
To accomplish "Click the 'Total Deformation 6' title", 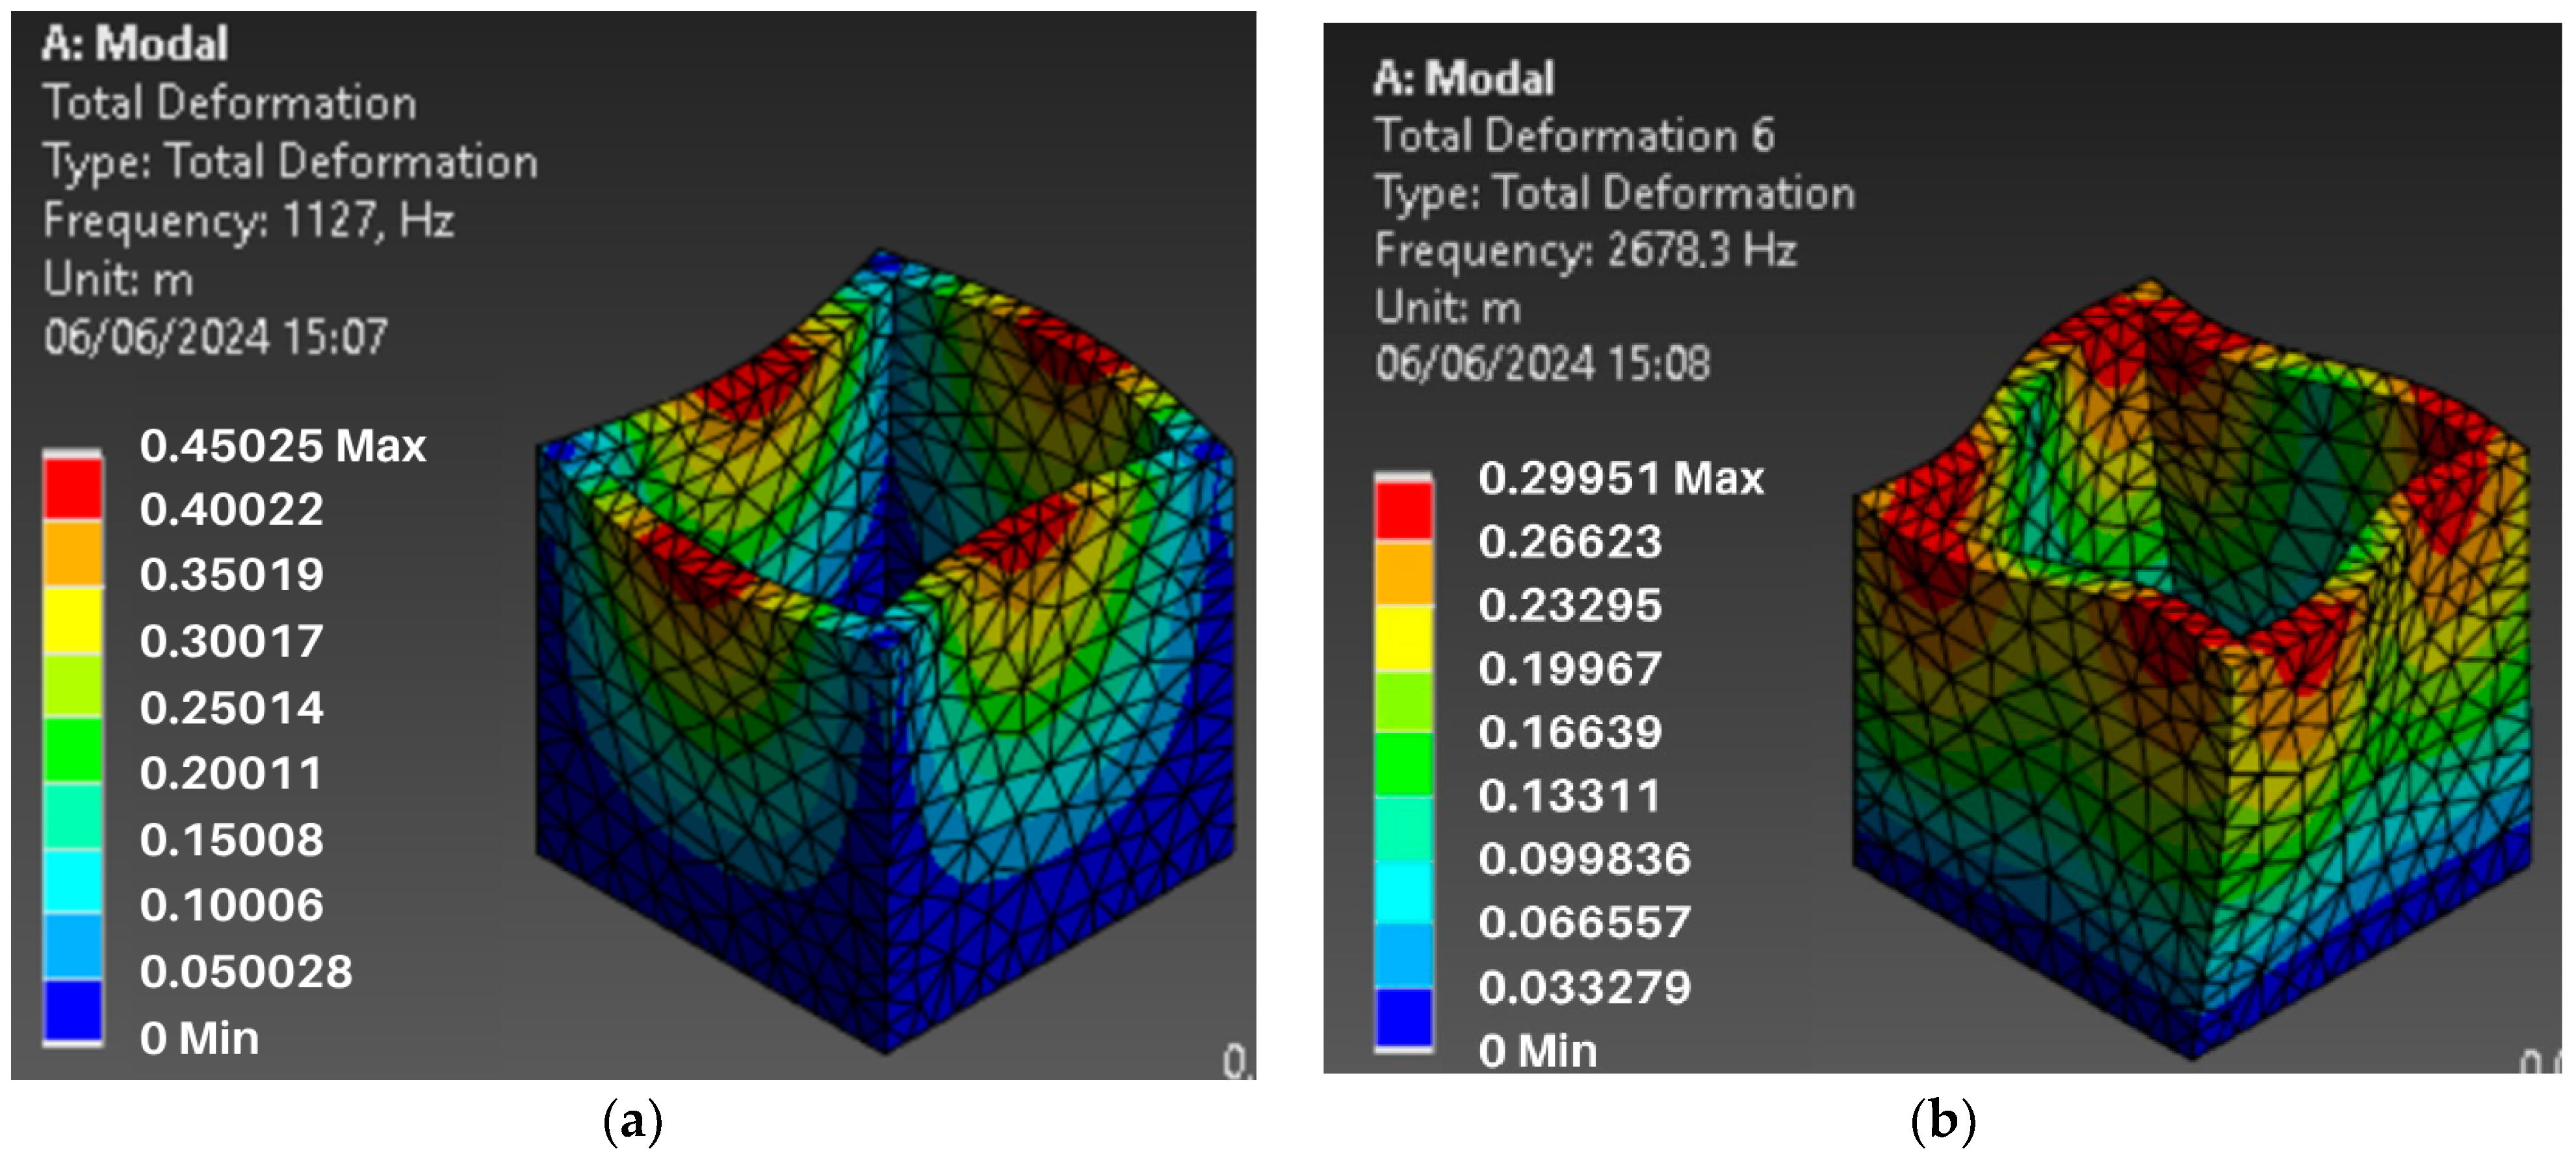I will click(x=1575, y=135).
